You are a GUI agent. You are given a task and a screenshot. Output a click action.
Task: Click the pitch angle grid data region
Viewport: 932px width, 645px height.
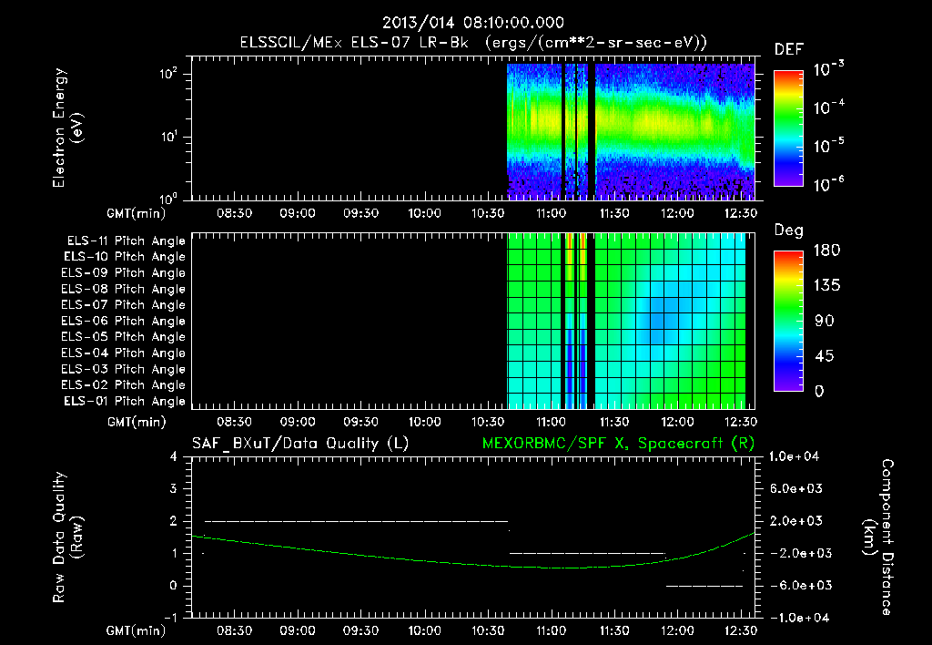626,321
